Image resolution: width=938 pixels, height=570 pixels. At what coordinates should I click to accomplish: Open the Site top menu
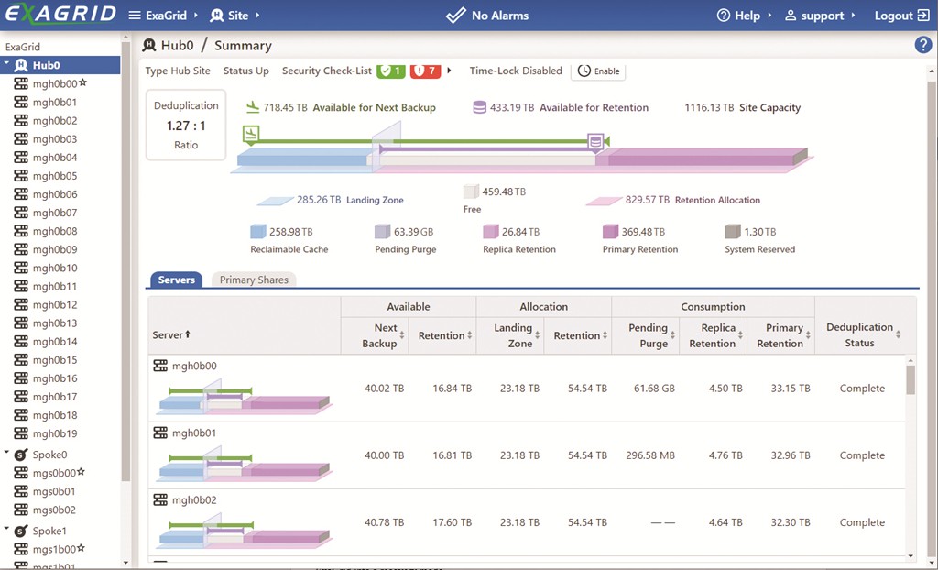coord(234,16)
